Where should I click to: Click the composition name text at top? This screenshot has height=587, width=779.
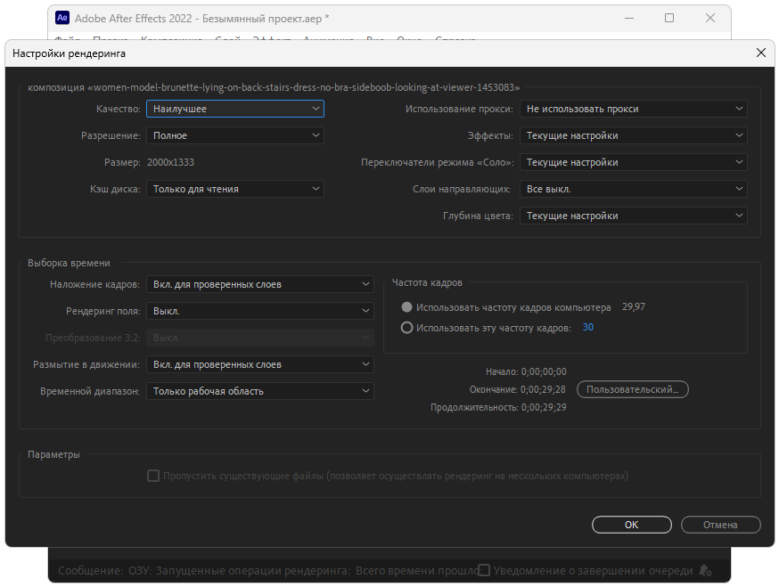pos(274,87)
